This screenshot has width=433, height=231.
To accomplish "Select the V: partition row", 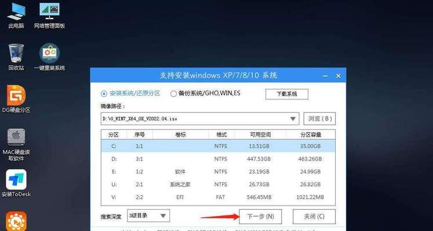I will (x=218, y=197).
